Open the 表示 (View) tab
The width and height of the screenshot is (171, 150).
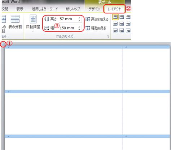tap(20, 9)
